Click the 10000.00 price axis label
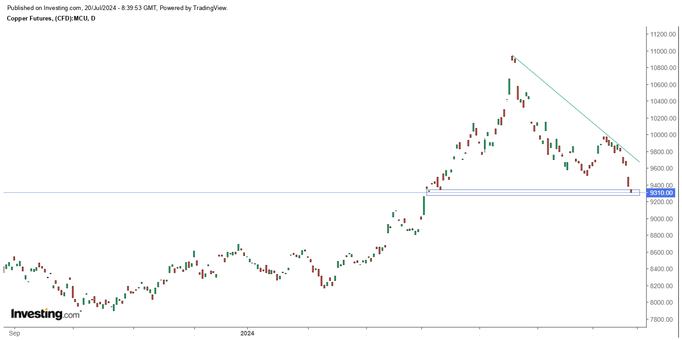This screenshot has height=340, width=682. tap(662, 135)
